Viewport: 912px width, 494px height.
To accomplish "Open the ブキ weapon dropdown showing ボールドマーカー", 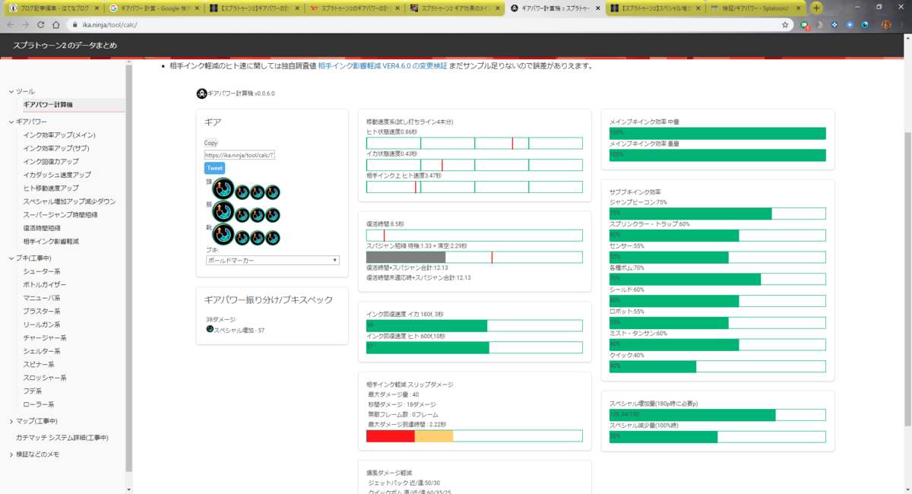I will point(272,260).
